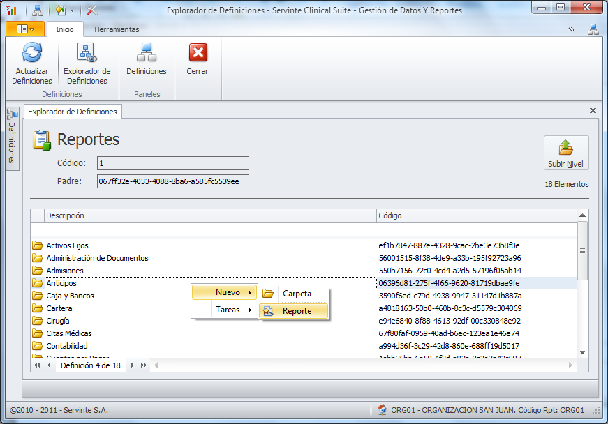Open the Cirugía folder icon
This screenshot has width=608, height=424.
38,321
